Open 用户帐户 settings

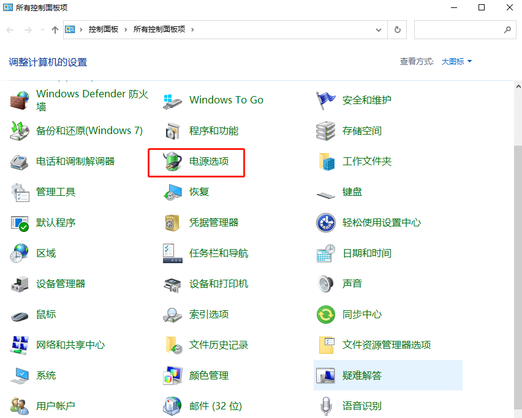(55, 405)
